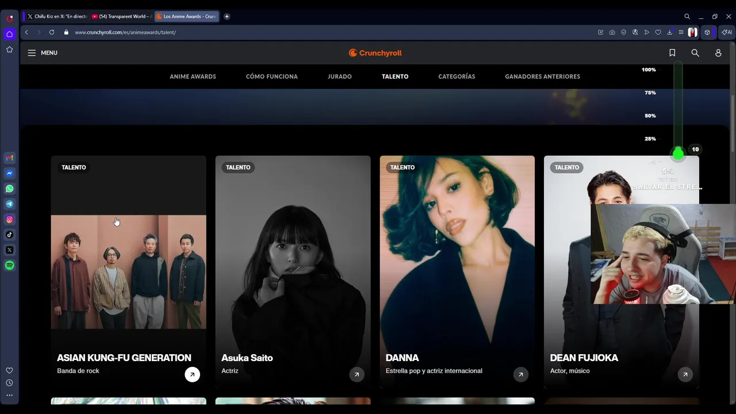The width and height of the screenshot is (736, 414).
Task: Open new tab with plus button
Action: (x=227, y=17)
